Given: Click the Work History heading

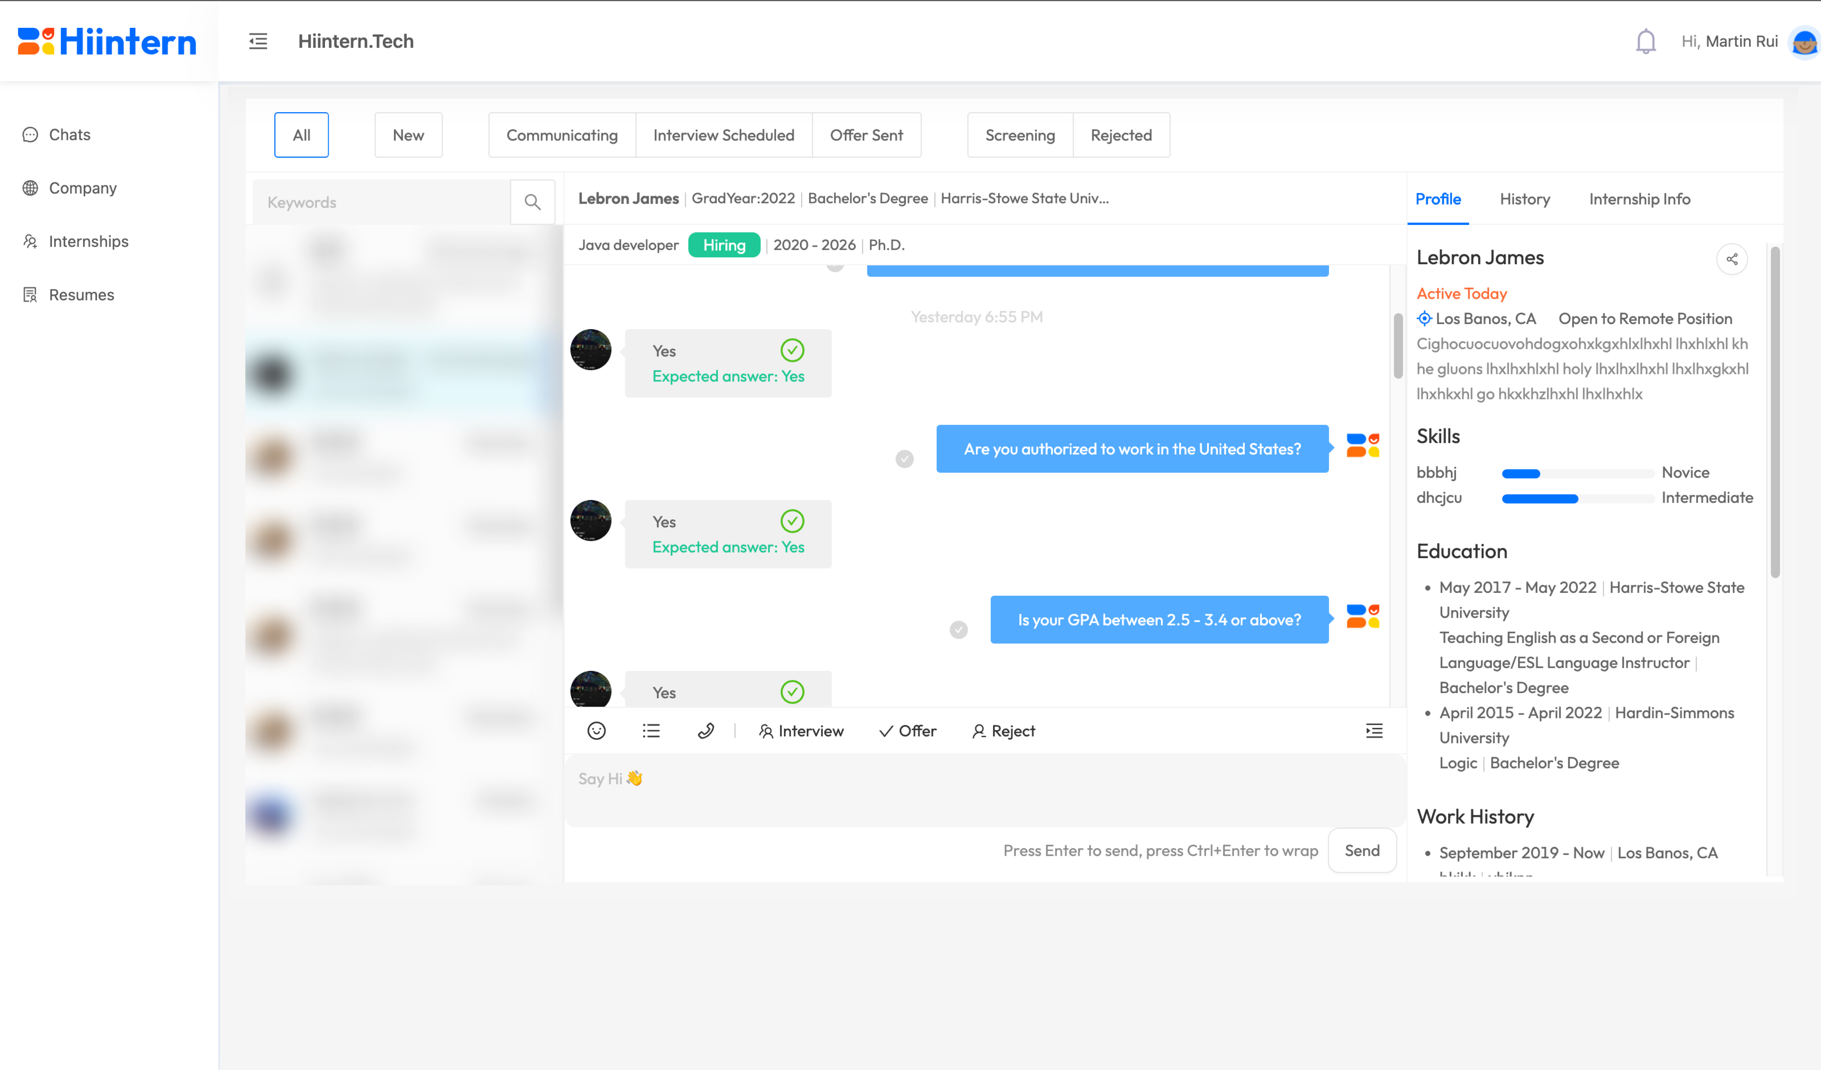Looking at the screenshot, I should click(x=1475, y=817).
